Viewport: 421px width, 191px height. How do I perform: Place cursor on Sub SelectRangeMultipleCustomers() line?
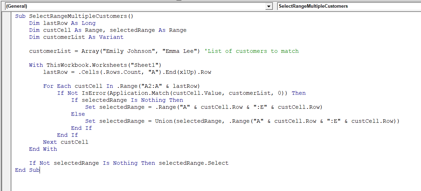click(74, 16)
